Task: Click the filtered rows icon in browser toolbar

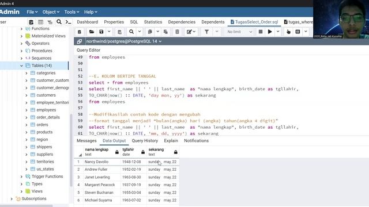Action: coord(50,22)
